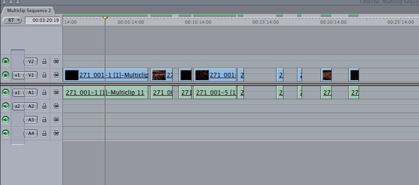Disconnect the a1 source control
Screen dimensions: 419x185
[18, 93]
